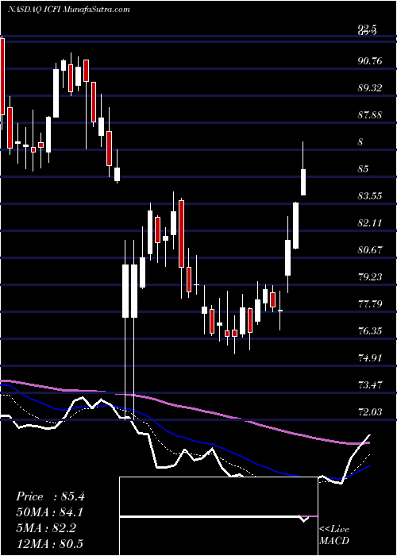The image size is (397, 556).
Task: Click the 79.23 price axis label
Action: 370,276
